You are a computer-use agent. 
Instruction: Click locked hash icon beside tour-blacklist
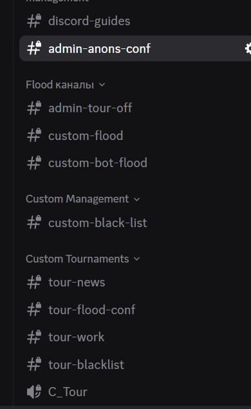34,364
